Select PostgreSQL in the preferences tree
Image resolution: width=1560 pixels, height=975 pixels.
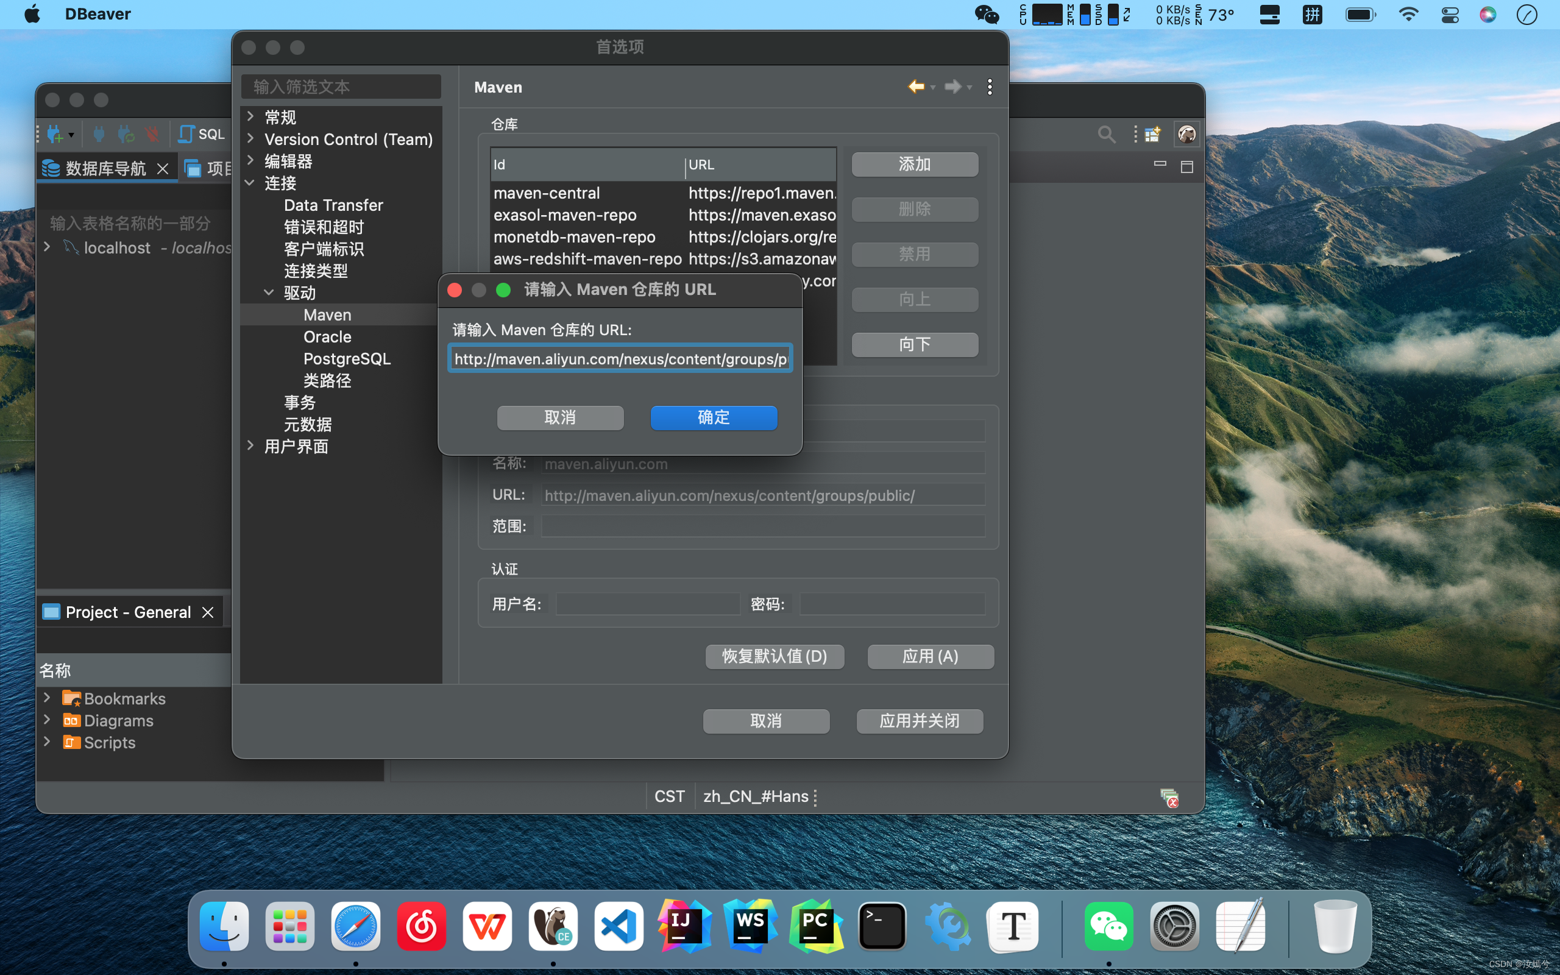347,359
